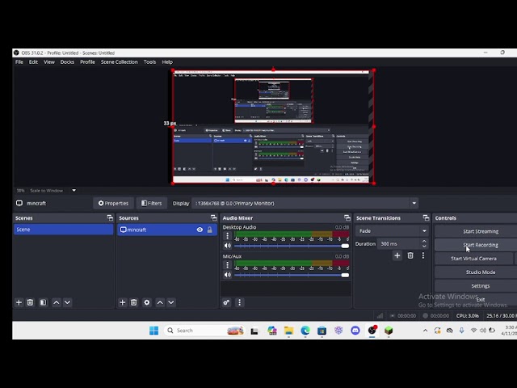Open source properties gear in Sources panel
517x388 pixels.
click(x=147, y=302)
